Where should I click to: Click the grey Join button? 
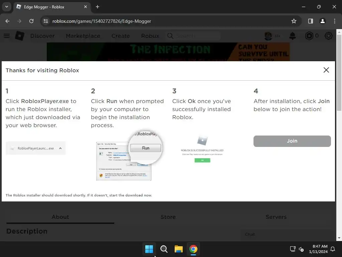coord(292,141)
